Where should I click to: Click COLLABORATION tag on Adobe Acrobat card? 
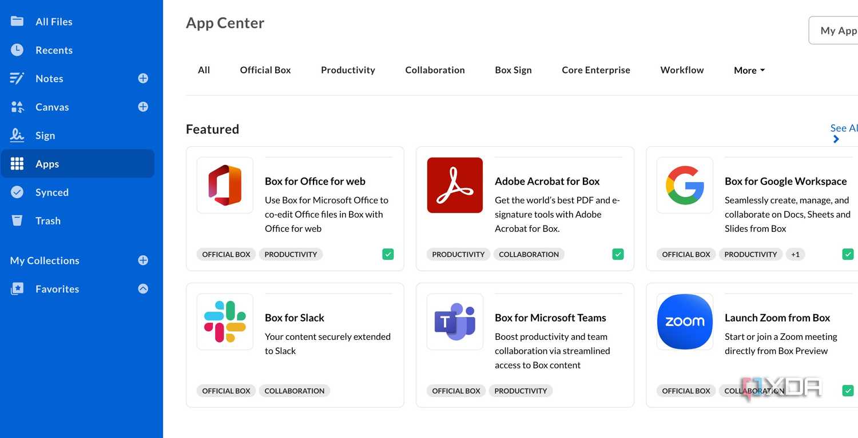[x=529, y=254]
